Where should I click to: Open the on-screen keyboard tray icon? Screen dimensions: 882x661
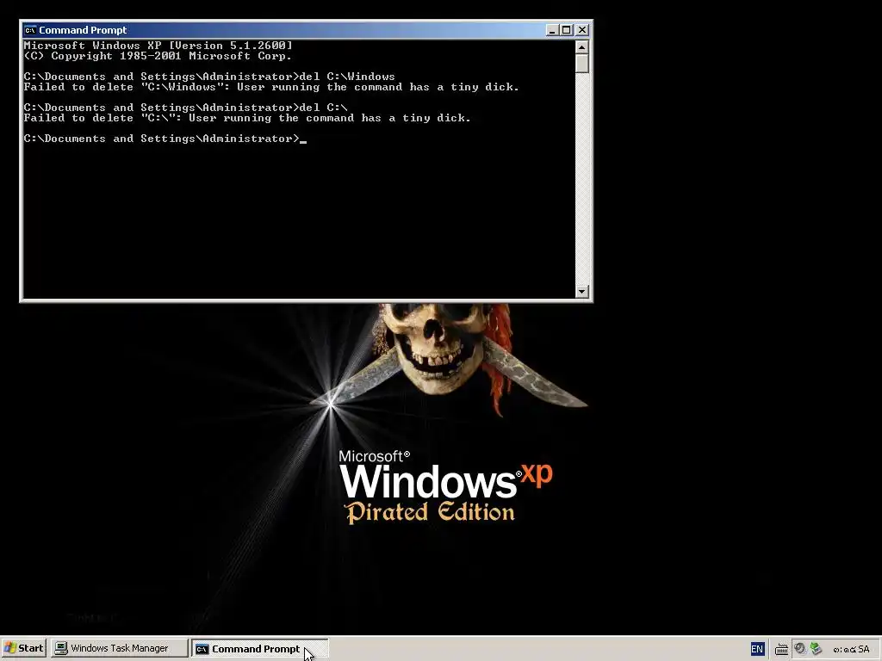781,649
